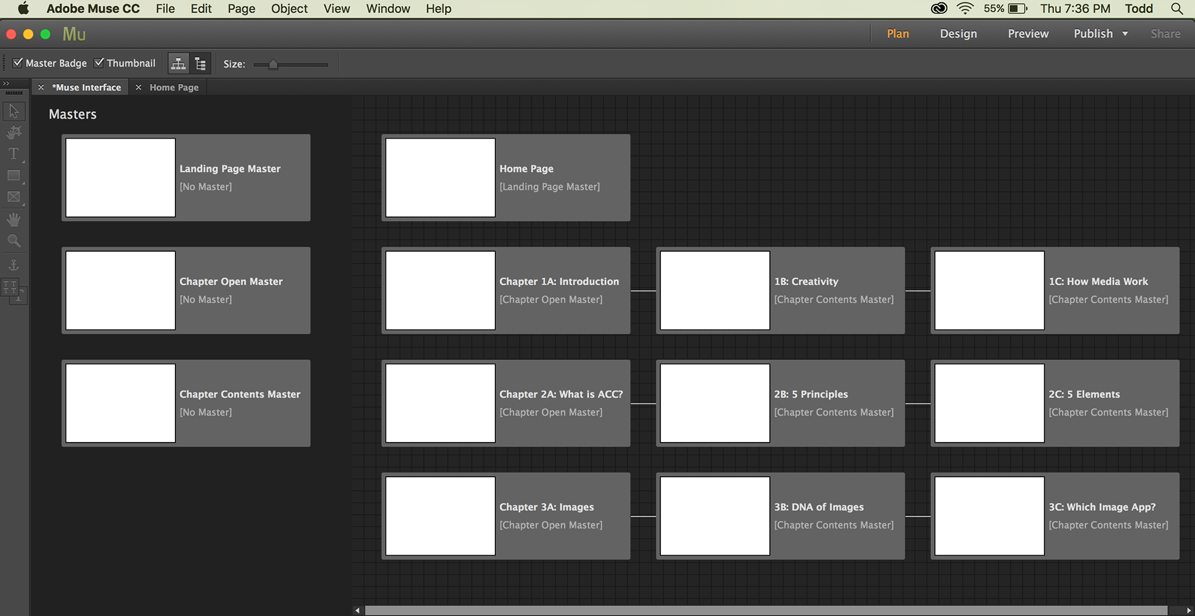
Task: Select the Hand tool
Action: [14, 219]
